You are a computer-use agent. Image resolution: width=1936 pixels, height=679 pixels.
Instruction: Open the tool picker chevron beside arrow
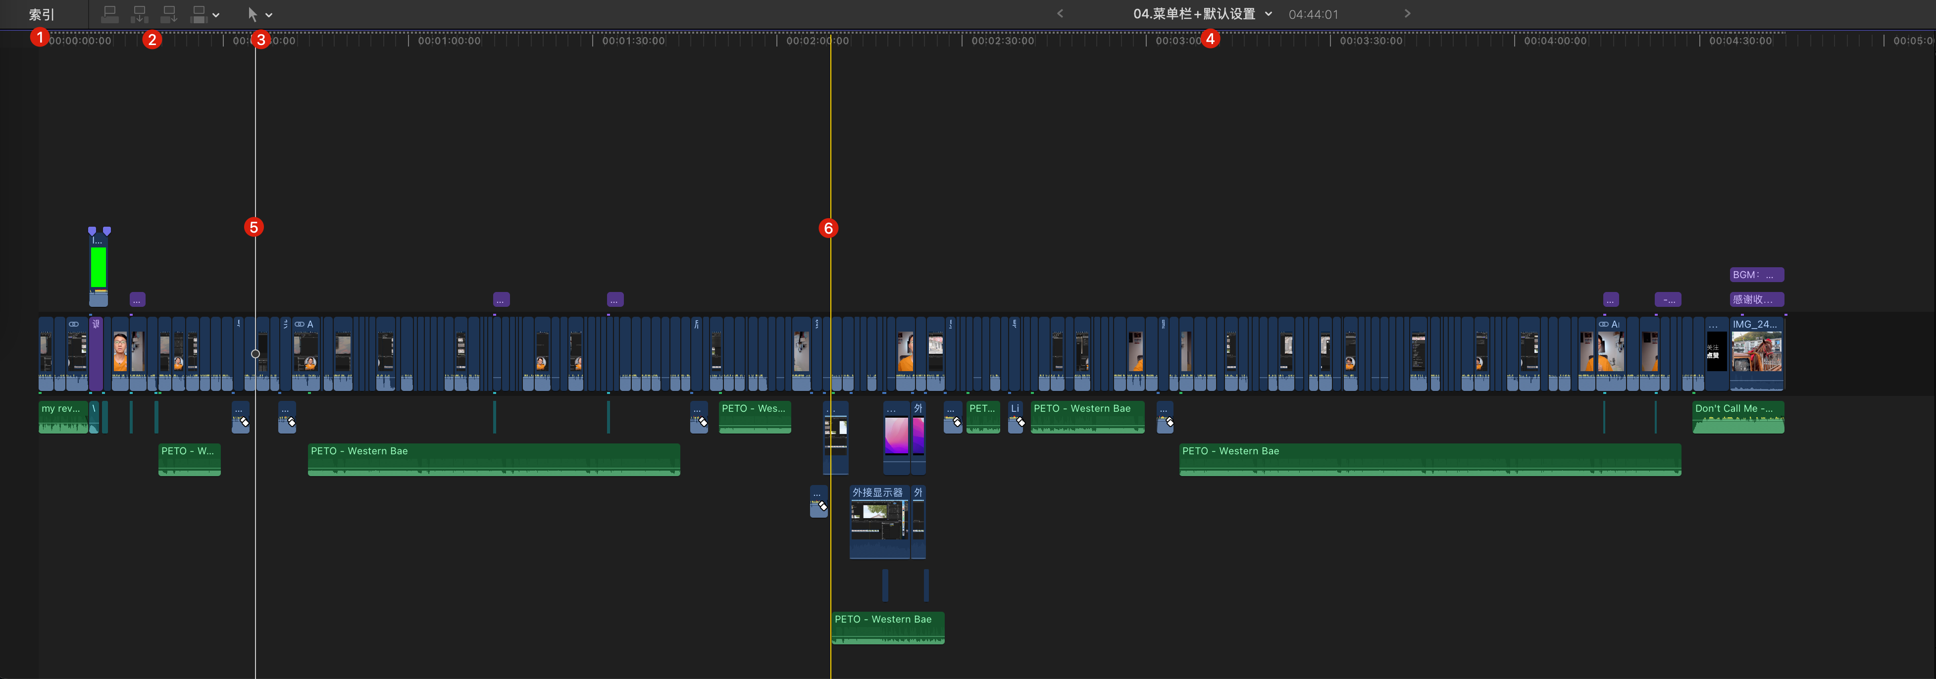point(269,15)
